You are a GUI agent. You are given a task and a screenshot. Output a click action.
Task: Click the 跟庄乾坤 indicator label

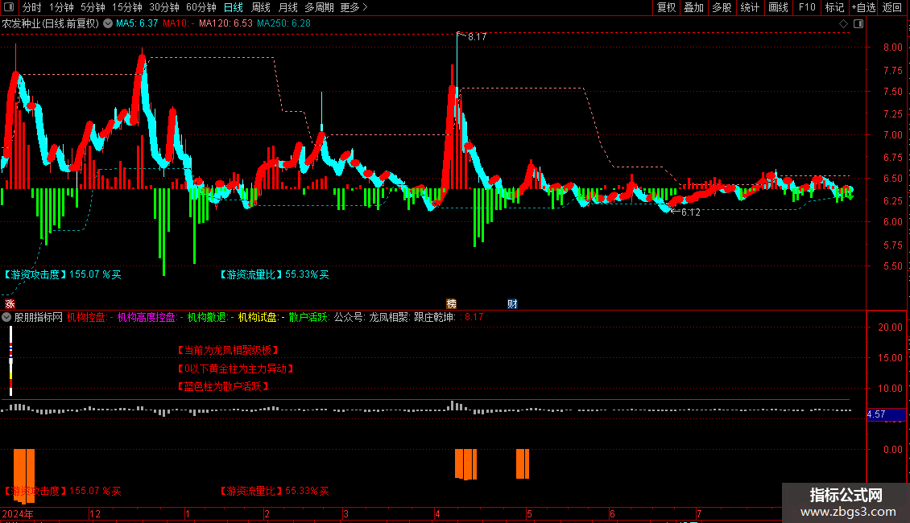[x=435, y=317]
